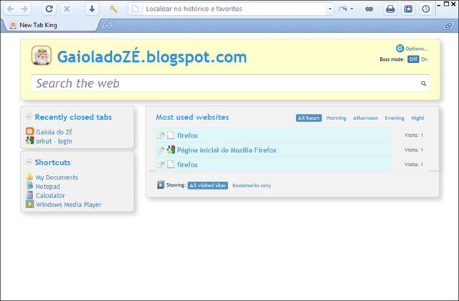Open a new tab with the plus button
Image resolution: width=459 pixels, height=301 pixels.
tap(107, 26)
